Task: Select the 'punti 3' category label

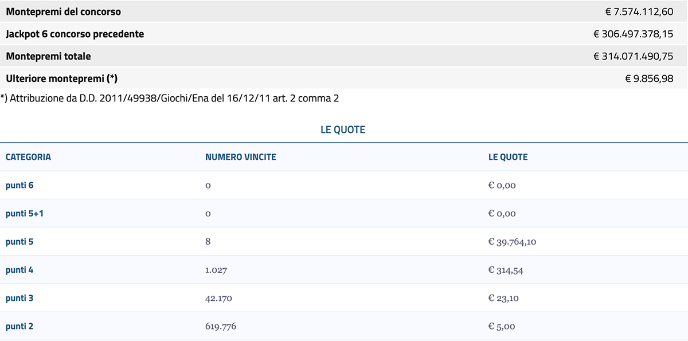Action: (19, 298)
